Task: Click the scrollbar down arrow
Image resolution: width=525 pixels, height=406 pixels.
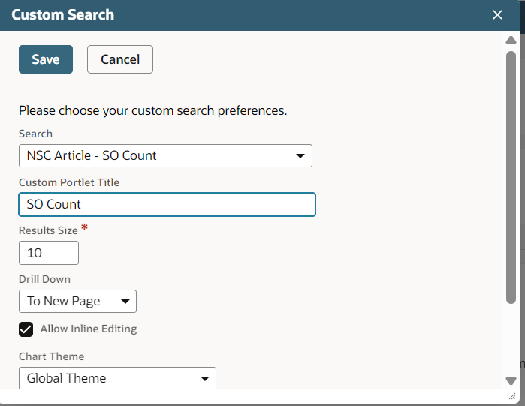Action: (511, 381)
